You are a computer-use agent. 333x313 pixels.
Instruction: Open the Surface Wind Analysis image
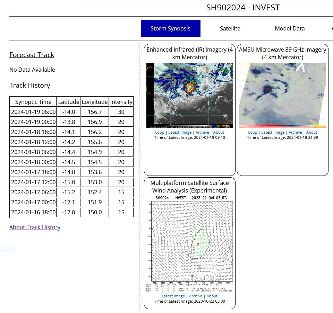click(x=190, y=244)
